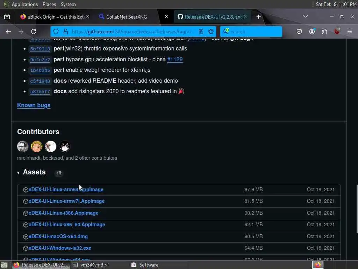Download eDEX-UI-Linux-x86_64.AppImage
The image size is (358, 269).
(x=67, y=225)
